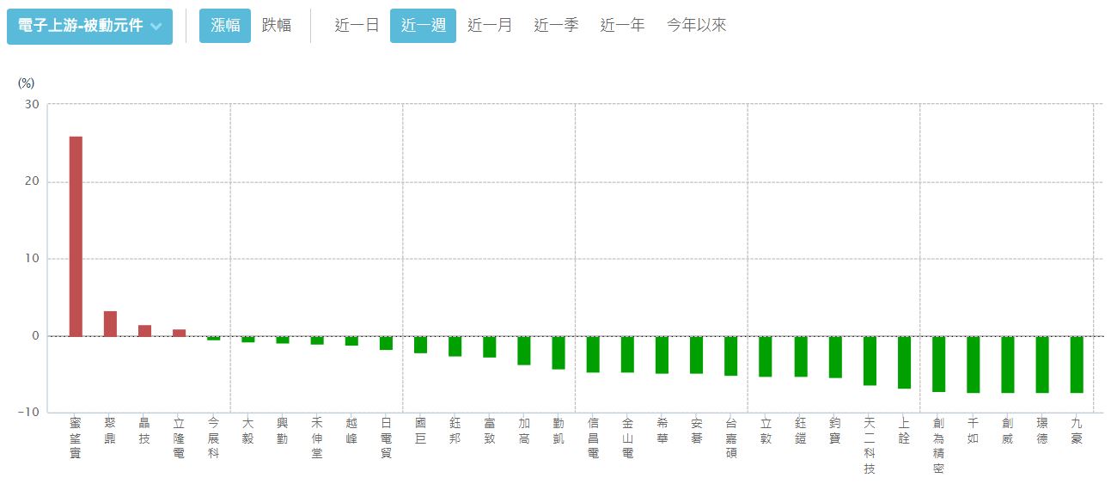
Task: Choose the 近一年 time range
Action: click(622, 26)
